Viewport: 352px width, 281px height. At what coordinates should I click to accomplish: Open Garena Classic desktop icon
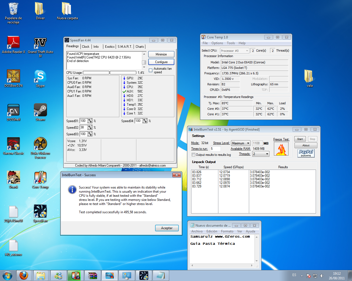pos(13,146)
